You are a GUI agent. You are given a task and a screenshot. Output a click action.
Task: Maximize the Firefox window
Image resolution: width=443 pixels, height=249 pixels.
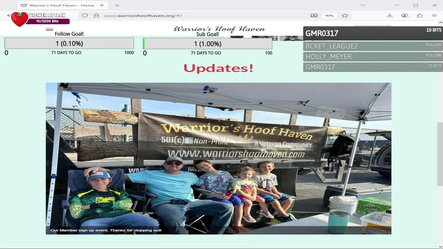tap(416, 5)
